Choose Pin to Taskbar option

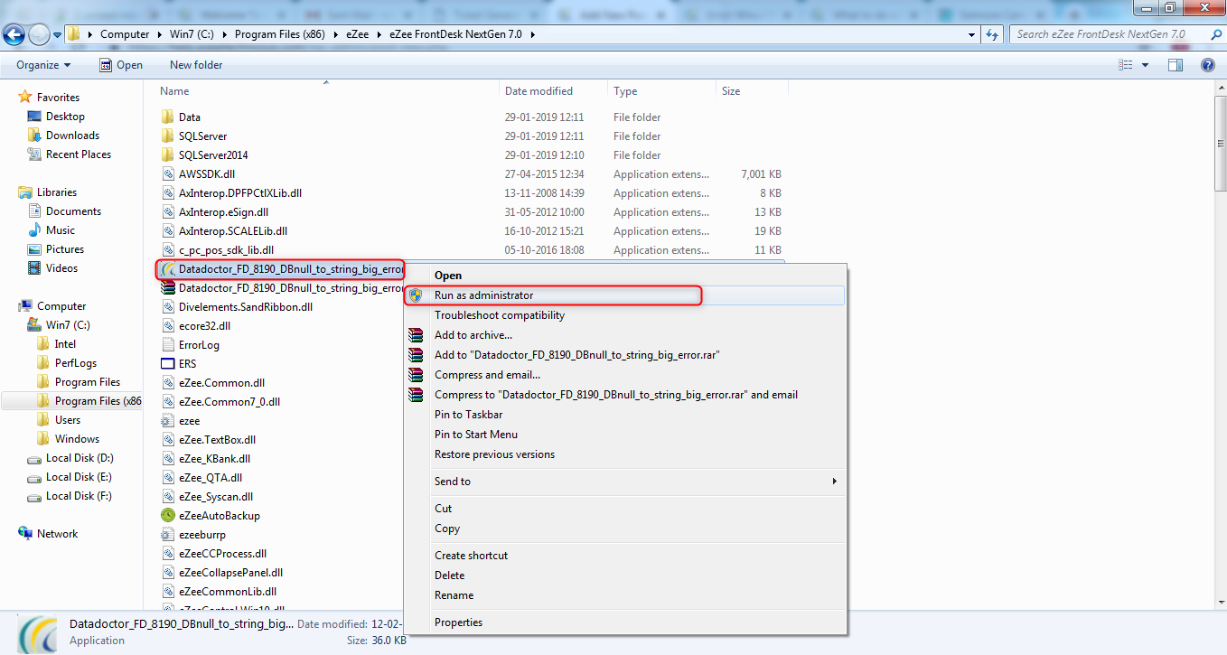(x=468, y=415)
